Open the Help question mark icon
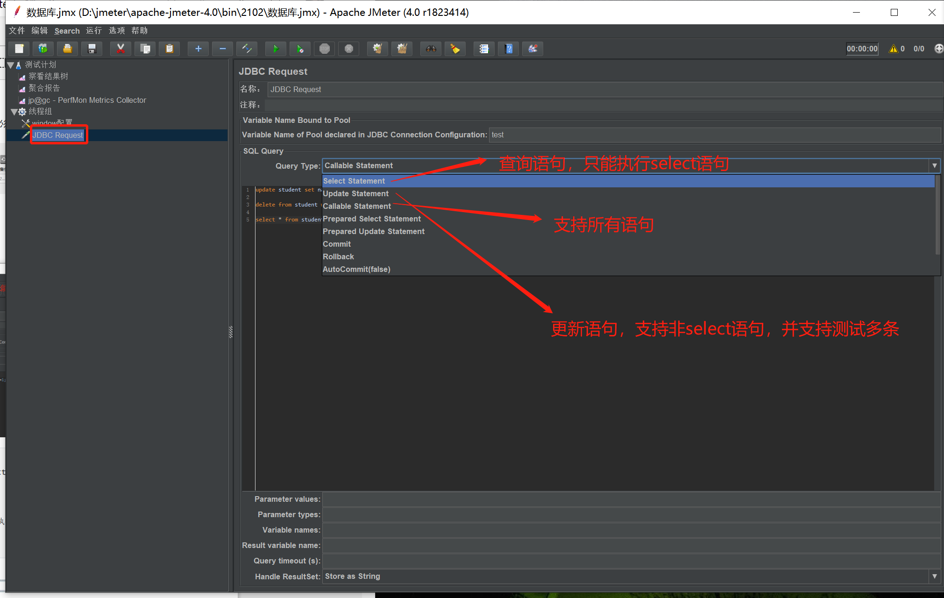 pyautogui.click(x=509, y=49)
